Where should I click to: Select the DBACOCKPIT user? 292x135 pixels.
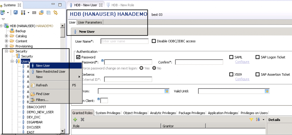pyautogui.click(x=36, y=107)
